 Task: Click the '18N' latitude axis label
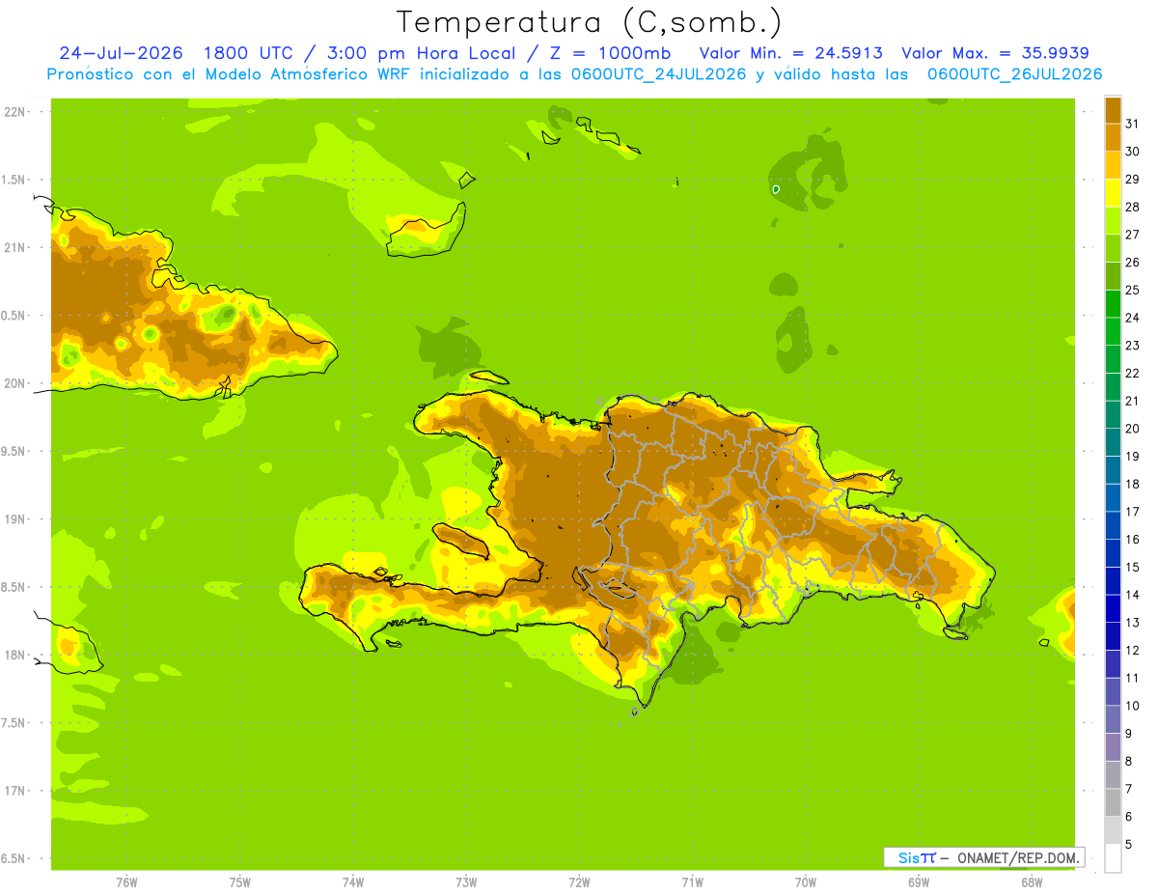pyautogui.click(x=15, y=655)
